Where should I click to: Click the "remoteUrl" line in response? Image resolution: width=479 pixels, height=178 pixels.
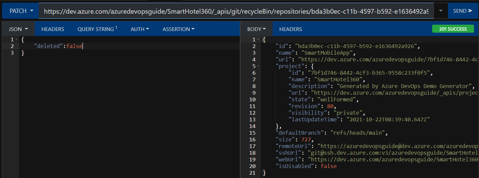click(x=377, y=146)
